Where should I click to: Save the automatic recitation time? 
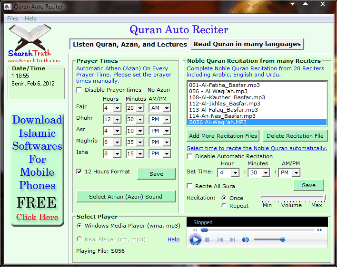308,185
